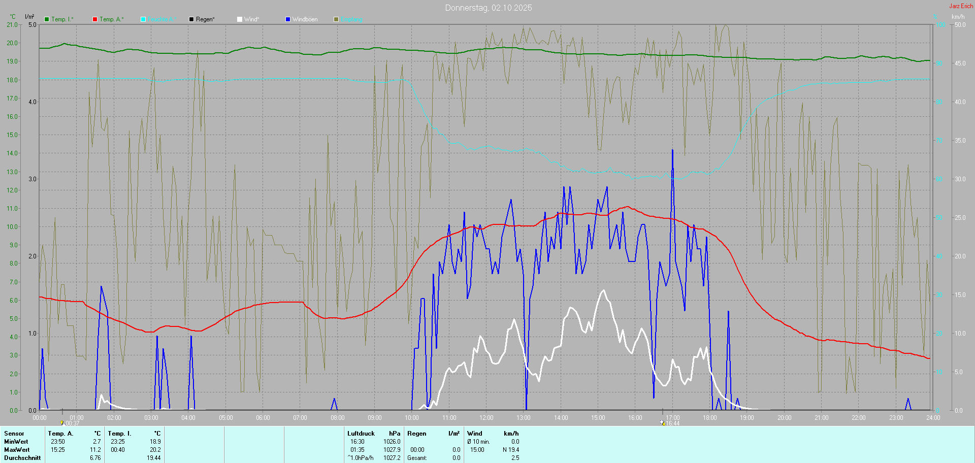Viewport: 975px width, 463px height.
Task: Click the white Wind legend square
Action: pyautogui.click(x=240, y=19)
